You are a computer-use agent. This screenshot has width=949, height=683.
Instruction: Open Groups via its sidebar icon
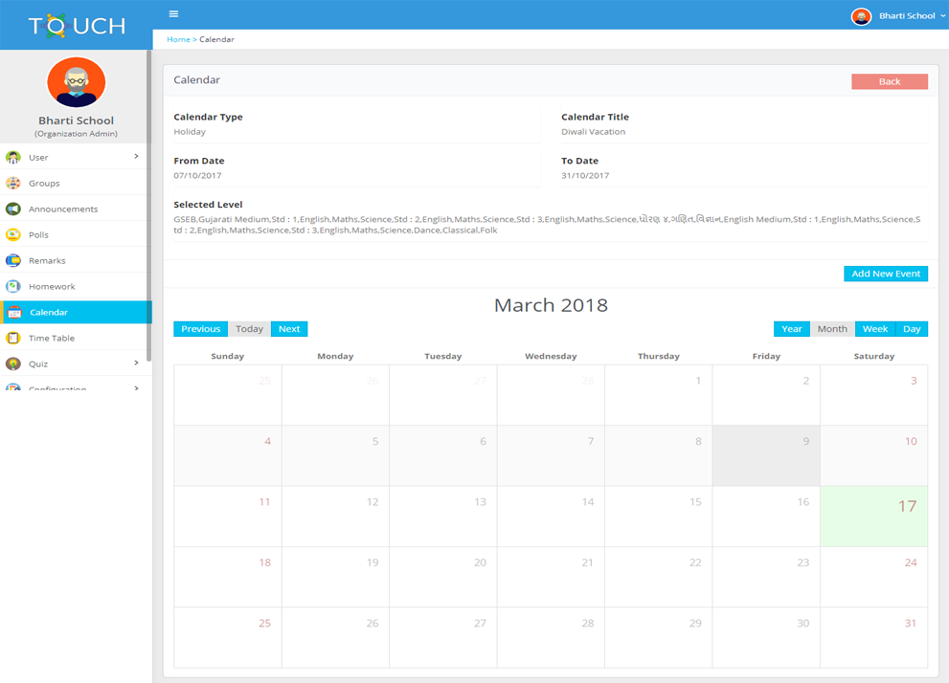pyautogui.click(x=13, y=183)
